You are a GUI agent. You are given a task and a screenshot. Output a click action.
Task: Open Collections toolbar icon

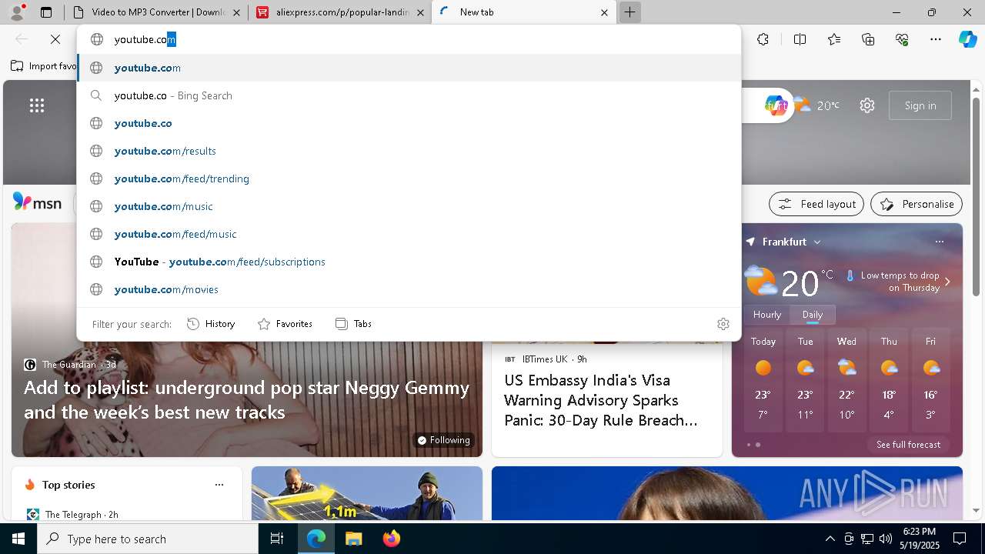tap(868, 39)
